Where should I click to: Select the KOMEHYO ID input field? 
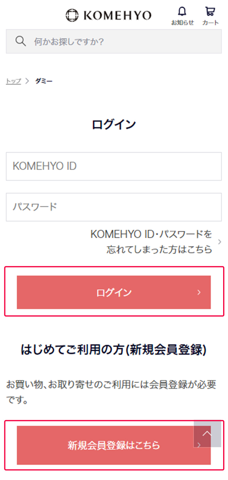click(114, 166)
